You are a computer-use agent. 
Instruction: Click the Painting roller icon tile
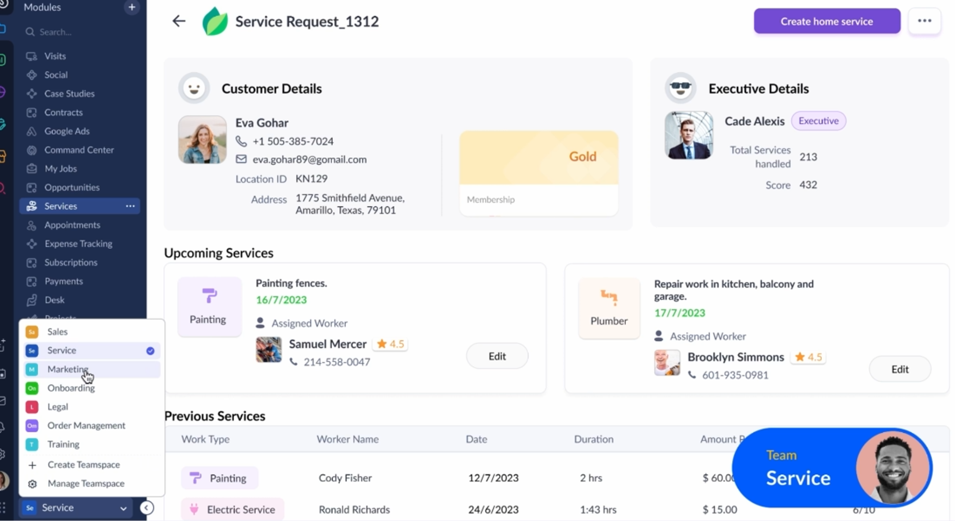[x=209, y=306]
